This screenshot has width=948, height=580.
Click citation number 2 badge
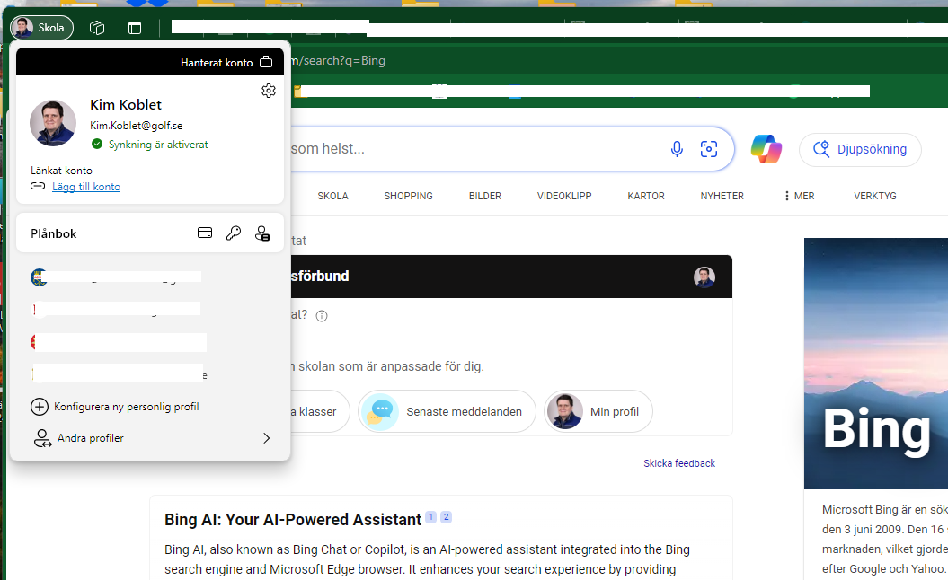coord(447,516)
